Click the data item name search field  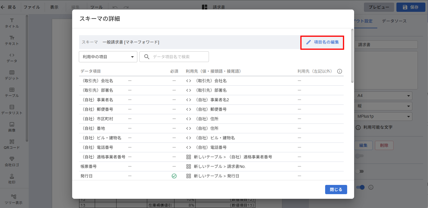click(177, 57)
